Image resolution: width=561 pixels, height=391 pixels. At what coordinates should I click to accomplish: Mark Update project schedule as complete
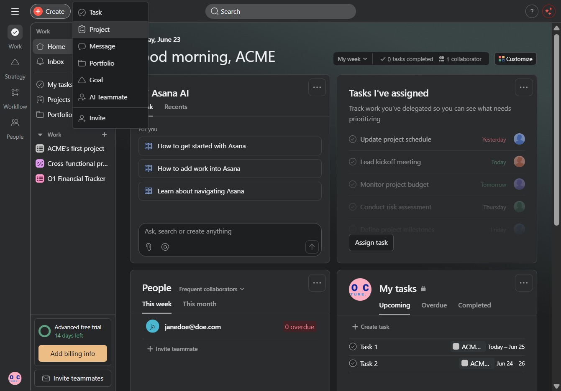(x=353, y=139)
